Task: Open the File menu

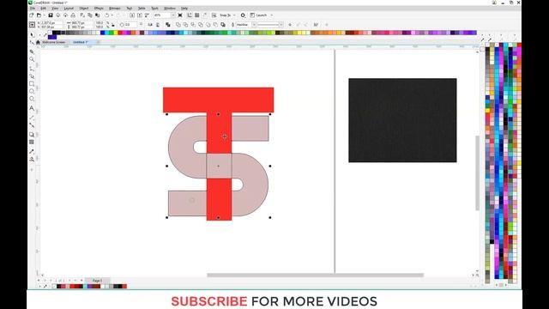Action: point(33,8)
